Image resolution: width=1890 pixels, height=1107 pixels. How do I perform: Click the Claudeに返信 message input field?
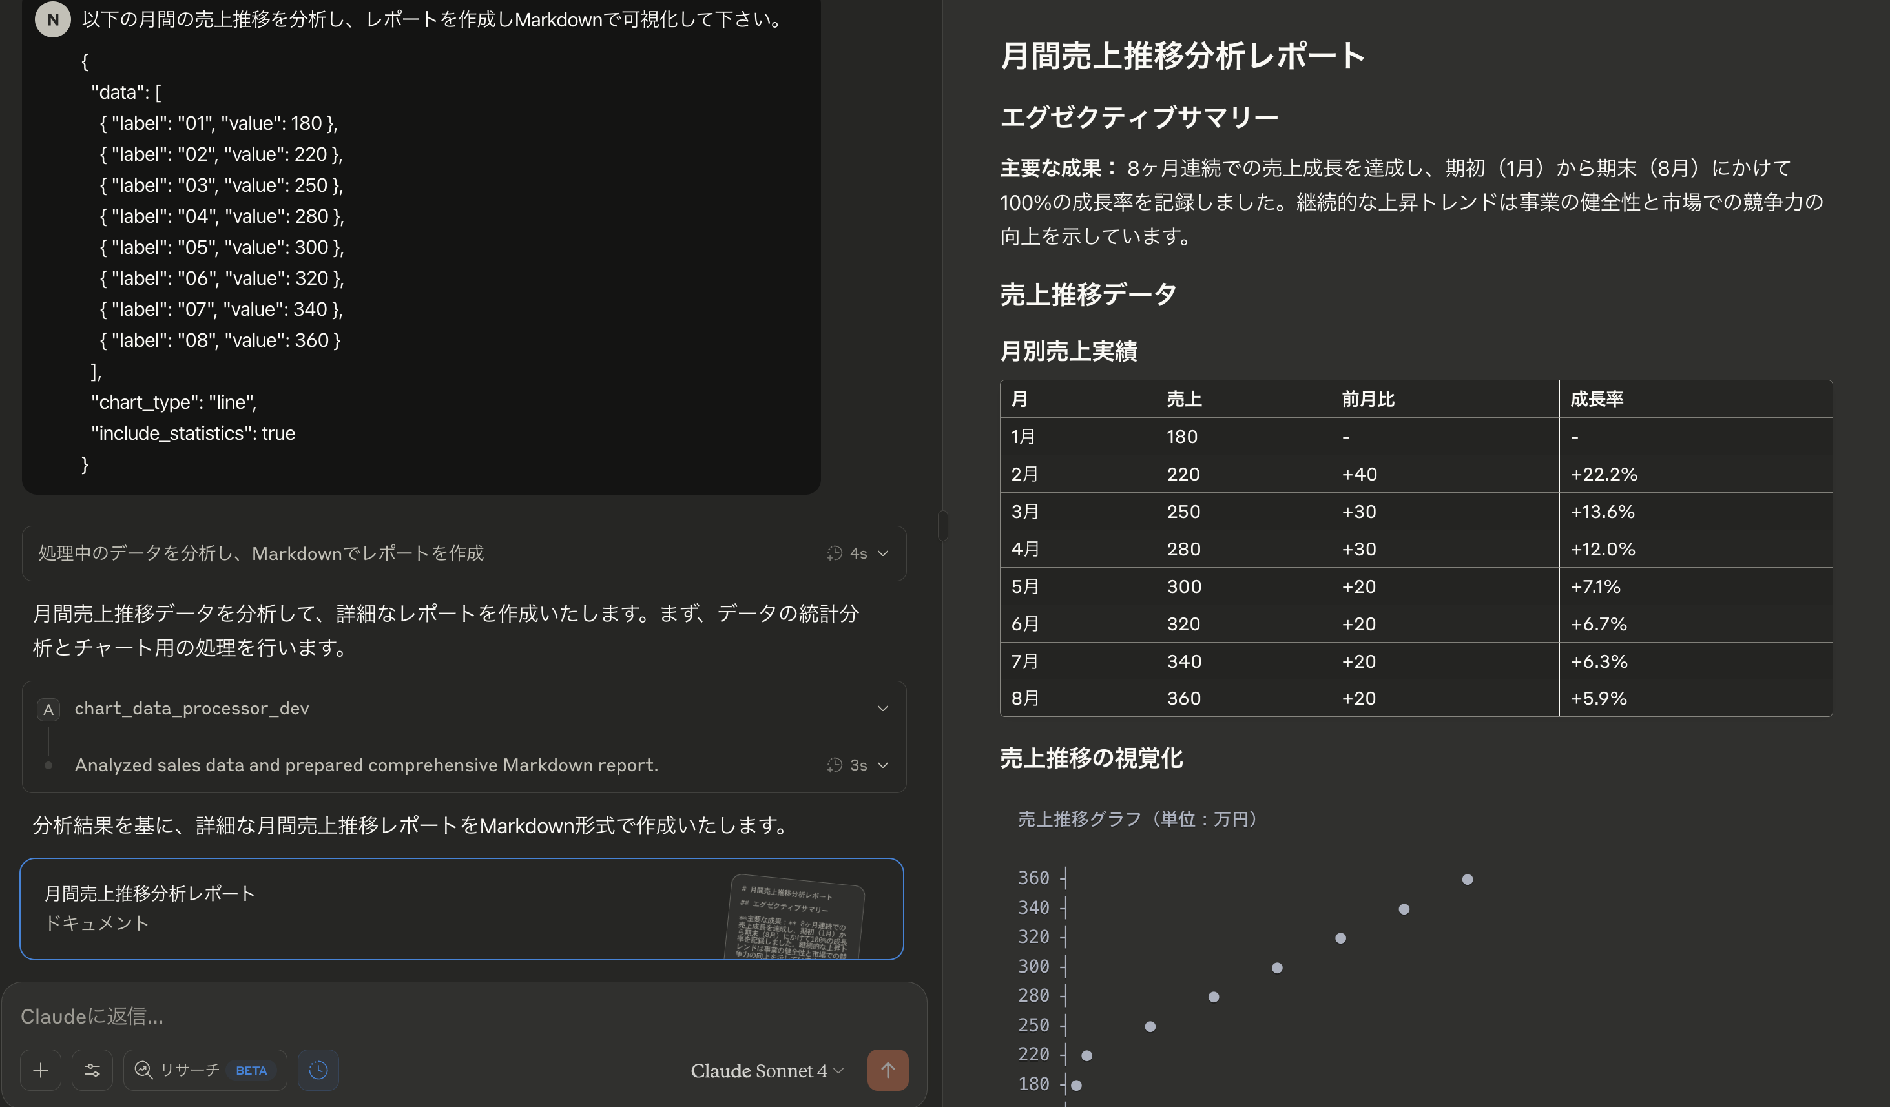coord(300,1016)
